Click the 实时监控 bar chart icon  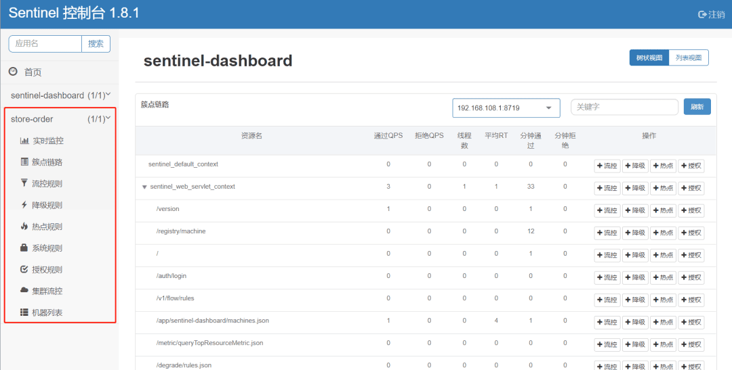point(25,141)
